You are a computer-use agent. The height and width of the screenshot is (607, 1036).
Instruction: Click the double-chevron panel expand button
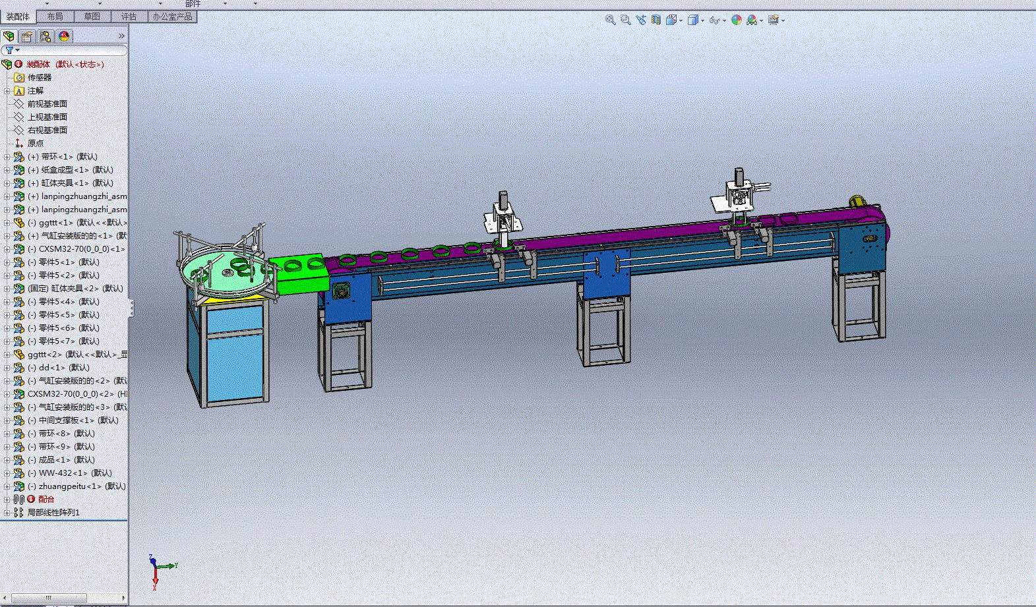(121, 36)
